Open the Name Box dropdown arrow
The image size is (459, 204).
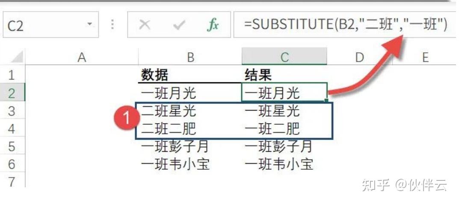(x=89, y=24)
